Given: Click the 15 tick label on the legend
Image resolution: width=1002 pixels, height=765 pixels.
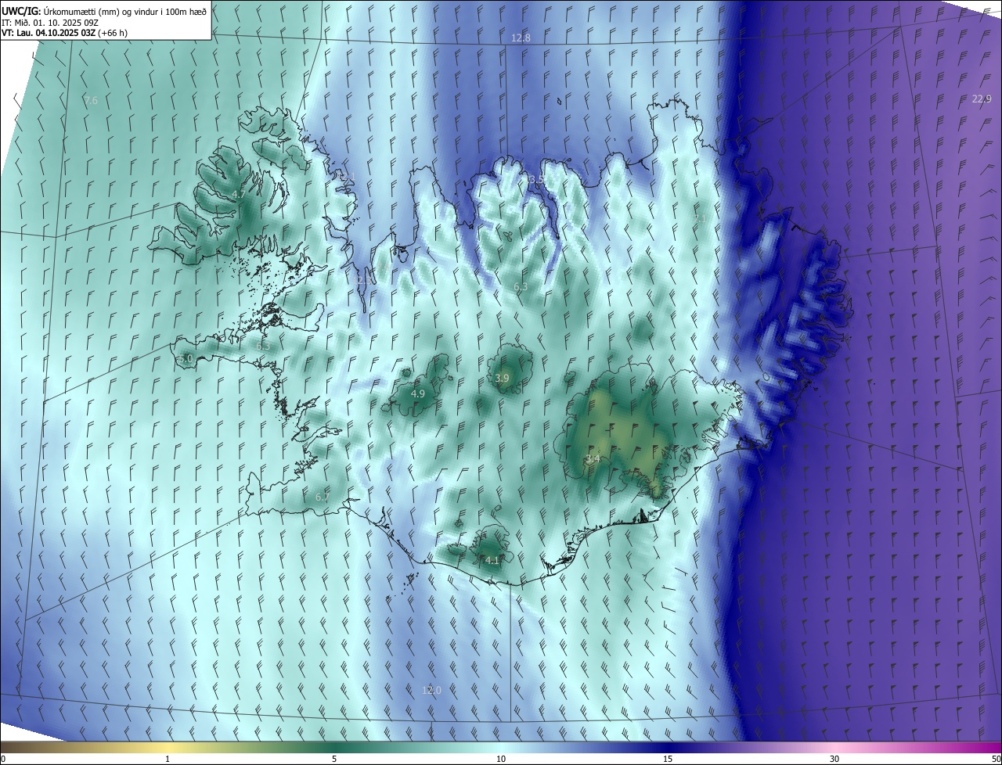Looking at the screenshot, I should click(668, 759).
